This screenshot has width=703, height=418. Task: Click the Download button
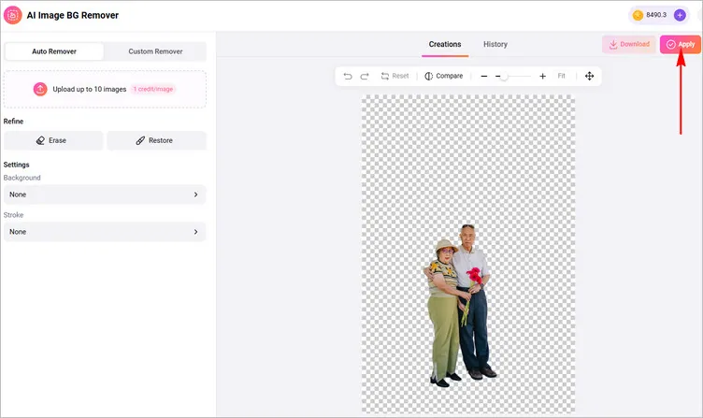tap(629, 44)
